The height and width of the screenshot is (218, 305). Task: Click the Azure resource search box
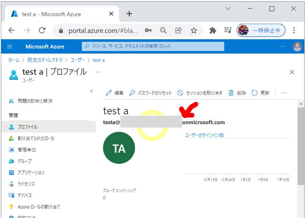(x=153, y=46)
